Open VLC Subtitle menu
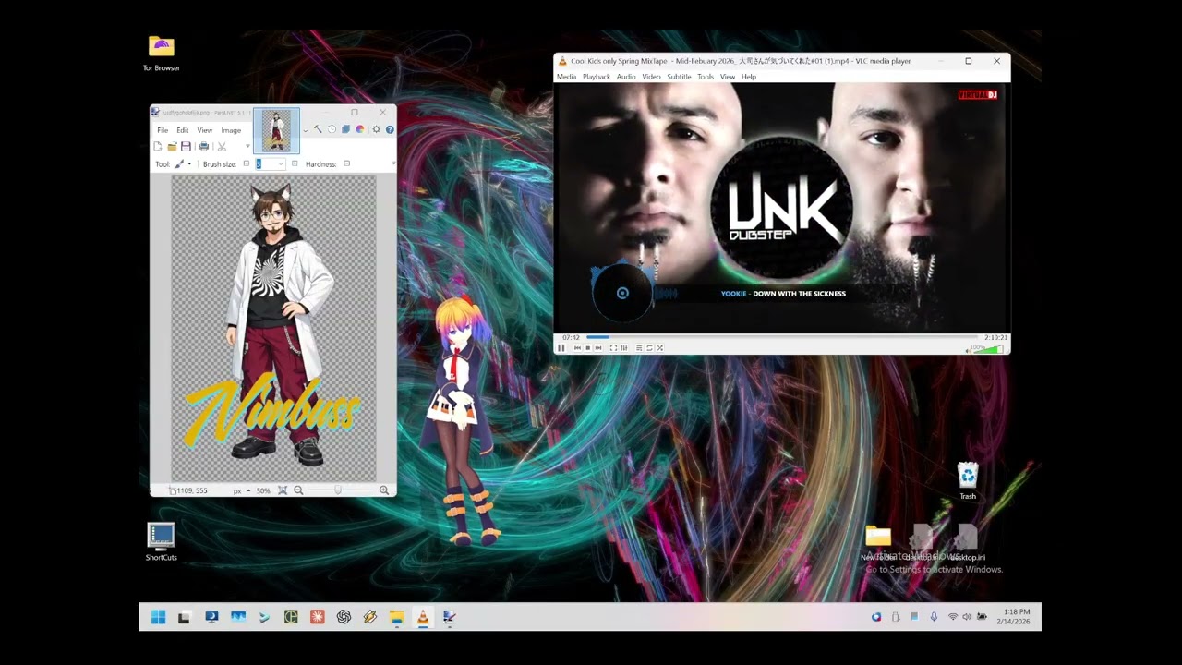The width and height of the screenshot is (1182, 665). click(679, 77)
